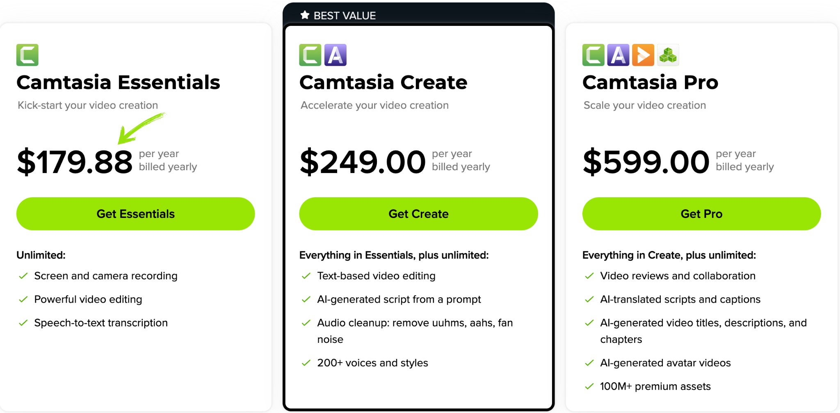Click the green cubes assets icon
The height and width of the screenshot is (413, 840).
point(668,55)
